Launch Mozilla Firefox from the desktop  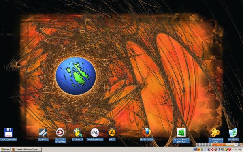click(x=147, y=134)
